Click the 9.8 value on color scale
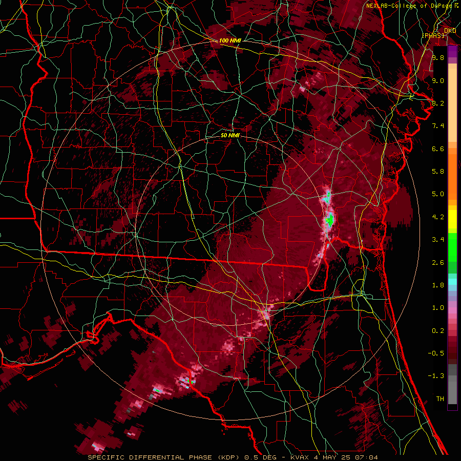461x461 pixels. pyautogui.click(x=438, y=57)
